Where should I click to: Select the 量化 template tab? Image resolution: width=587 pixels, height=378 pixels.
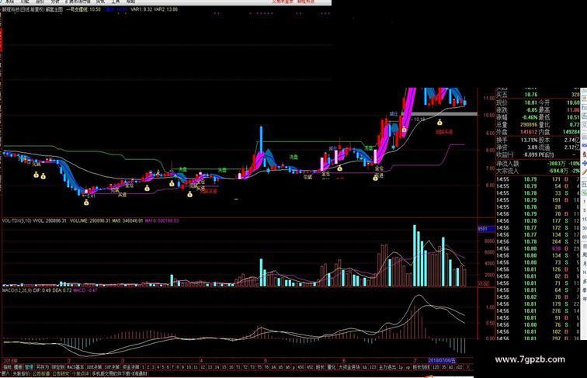(332, 367)
